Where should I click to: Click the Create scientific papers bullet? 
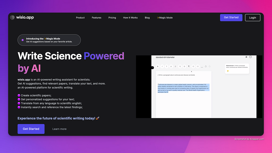(36, 95)
